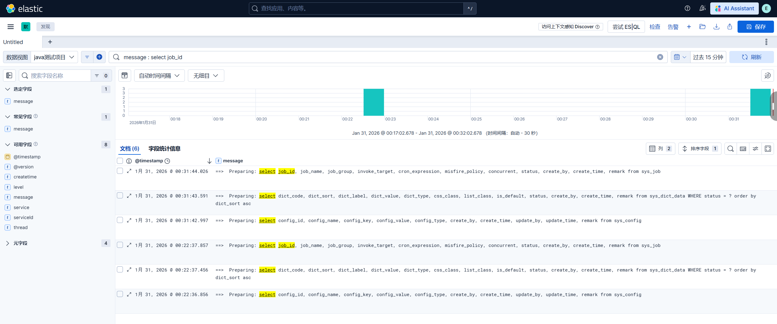Open the 过去 15 分钟 time range picker
Image resolution: width=777 pixels, height=324 pixels.
click(708, 57)
